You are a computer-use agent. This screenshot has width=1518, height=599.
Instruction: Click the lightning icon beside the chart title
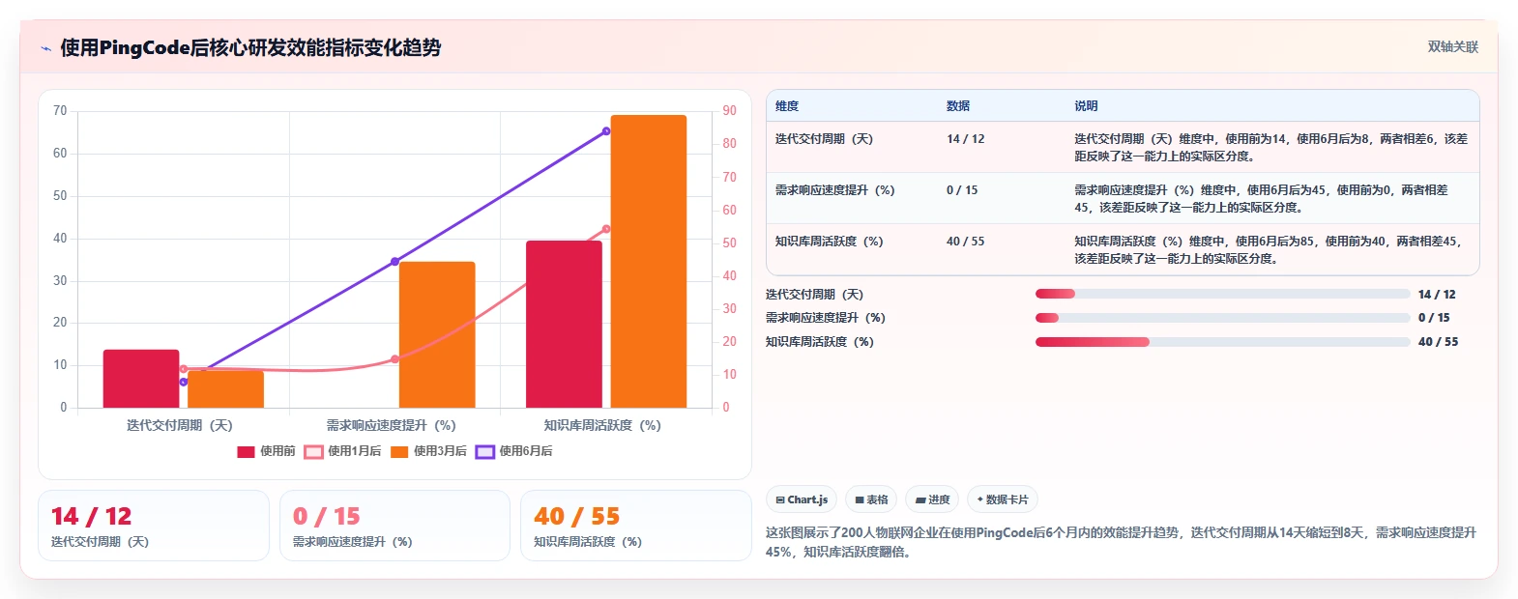45,48
